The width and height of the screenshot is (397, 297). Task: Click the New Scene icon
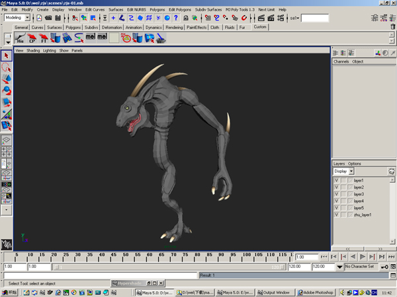[x=39, y=18]
